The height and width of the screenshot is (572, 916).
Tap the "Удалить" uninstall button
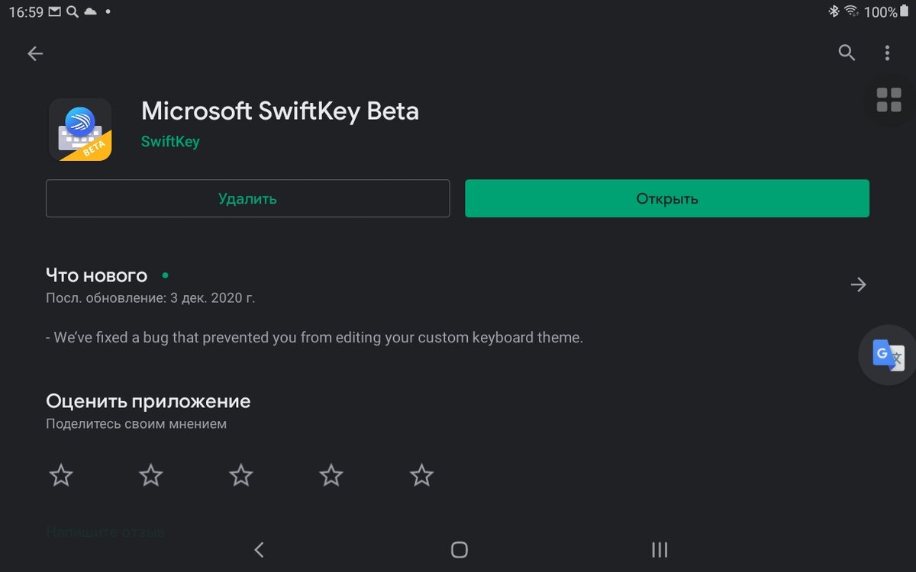(x=247, y=198)
